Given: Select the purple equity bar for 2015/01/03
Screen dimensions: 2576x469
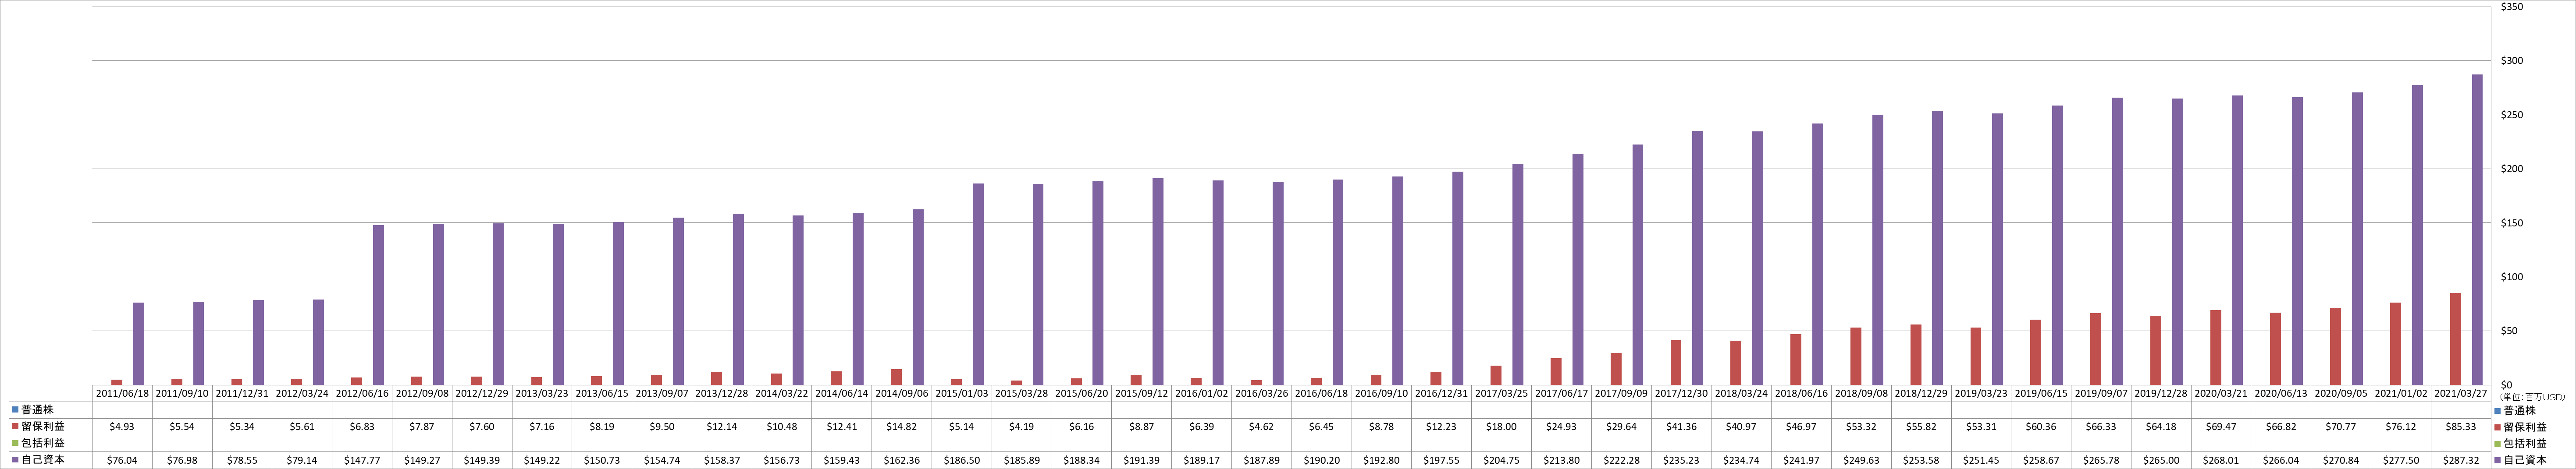Looking at the screenshot, I should tap(978, 284).
